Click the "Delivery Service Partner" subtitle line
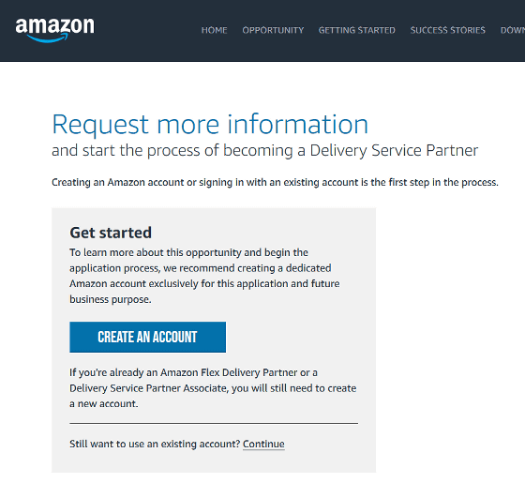The height and width of the screenshot is (498, 525). click(x=264, y=150)
